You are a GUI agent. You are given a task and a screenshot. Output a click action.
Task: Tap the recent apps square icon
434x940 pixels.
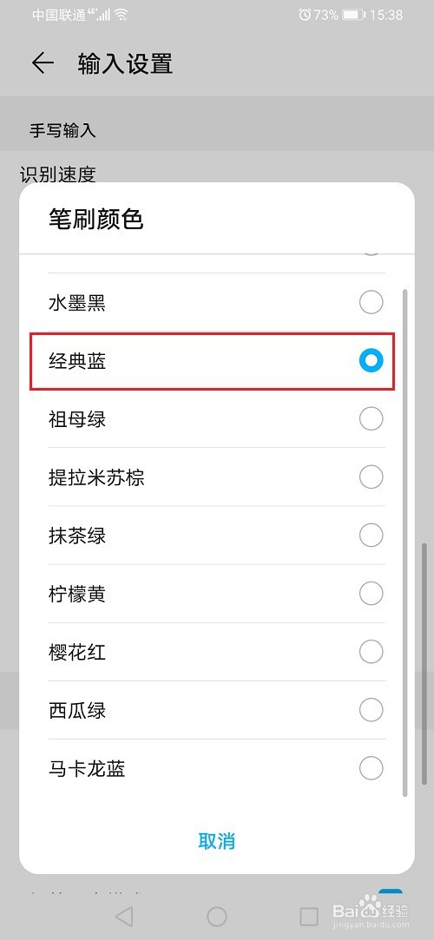point(309,916)
